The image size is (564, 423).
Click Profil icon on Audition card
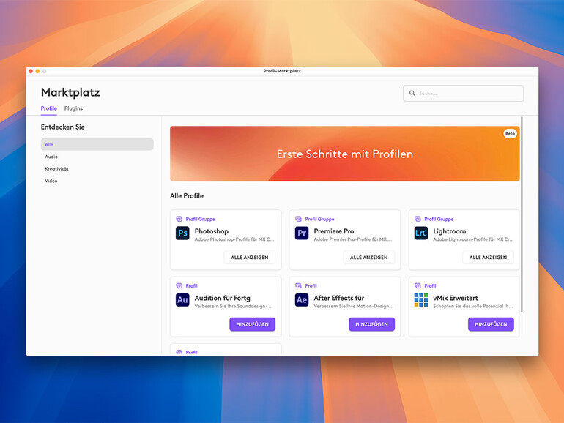(179, 285)
